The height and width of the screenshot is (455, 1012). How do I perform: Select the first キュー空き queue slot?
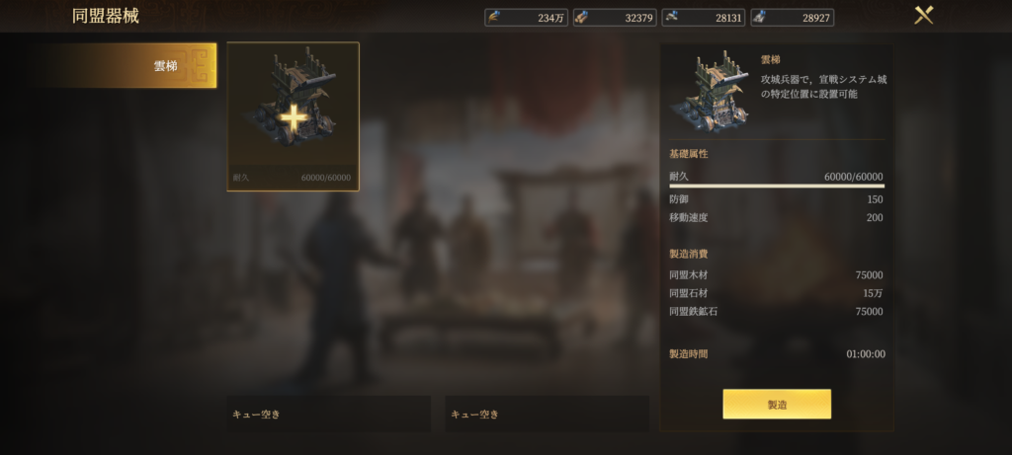point(328,414)
